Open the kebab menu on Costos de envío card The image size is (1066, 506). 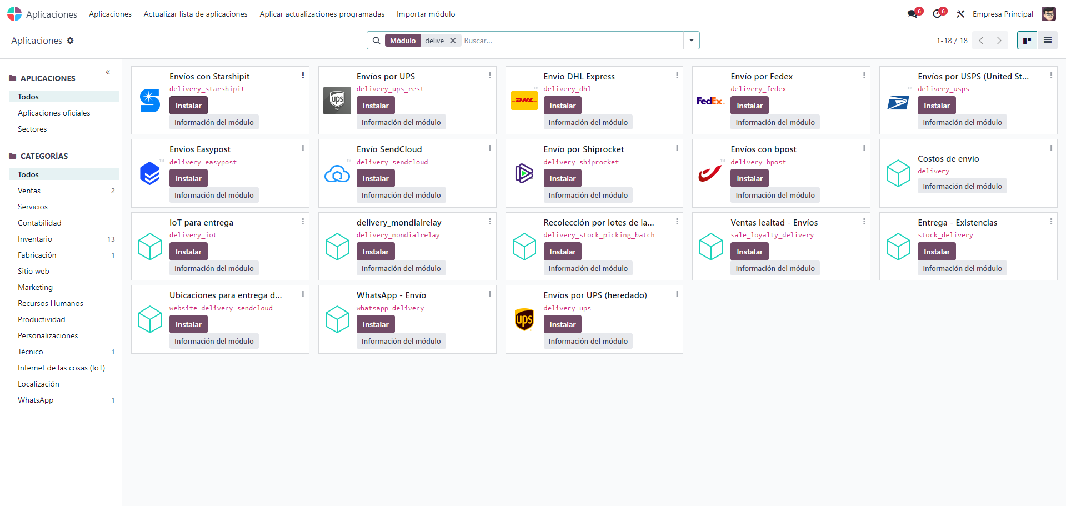pyautogui.click(x=1050, y=148)
